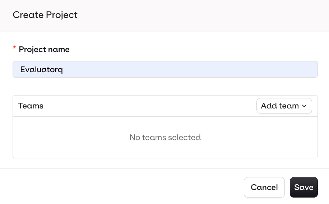
Task: Save the new Evaluatorq project
Action: (303, 187)
